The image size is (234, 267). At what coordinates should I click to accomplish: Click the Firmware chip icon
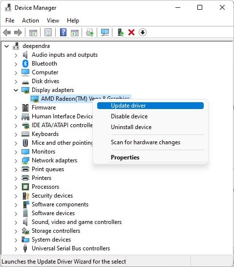tap(25, 108)
